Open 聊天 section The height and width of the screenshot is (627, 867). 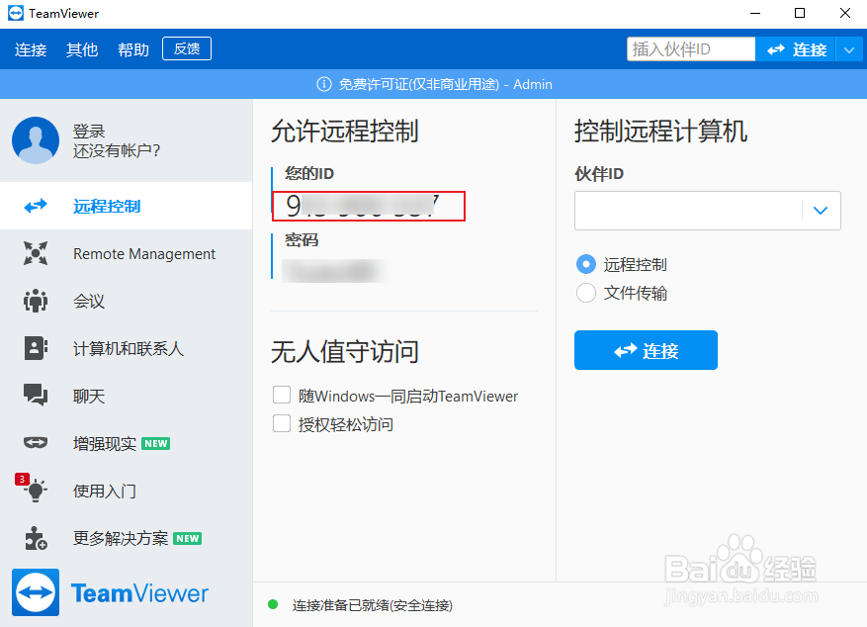[127, 396]
